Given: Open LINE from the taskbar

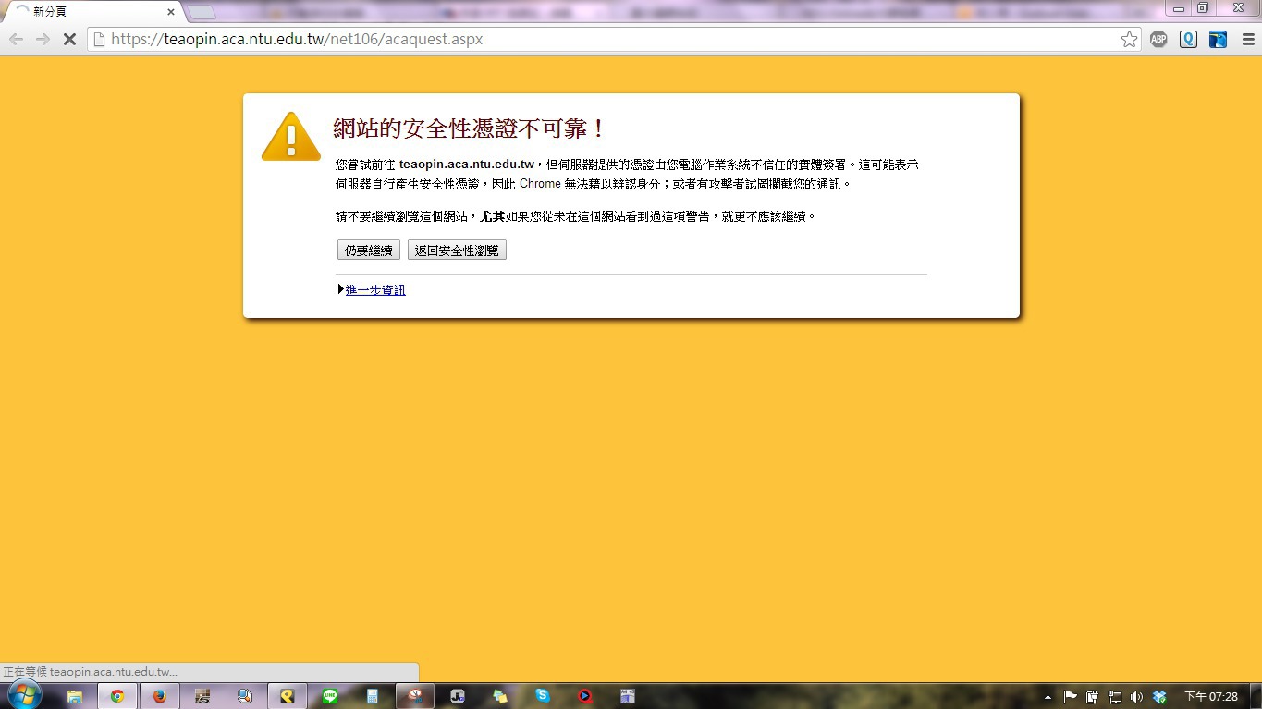Looking at the screenshot, I should [330, 696].
